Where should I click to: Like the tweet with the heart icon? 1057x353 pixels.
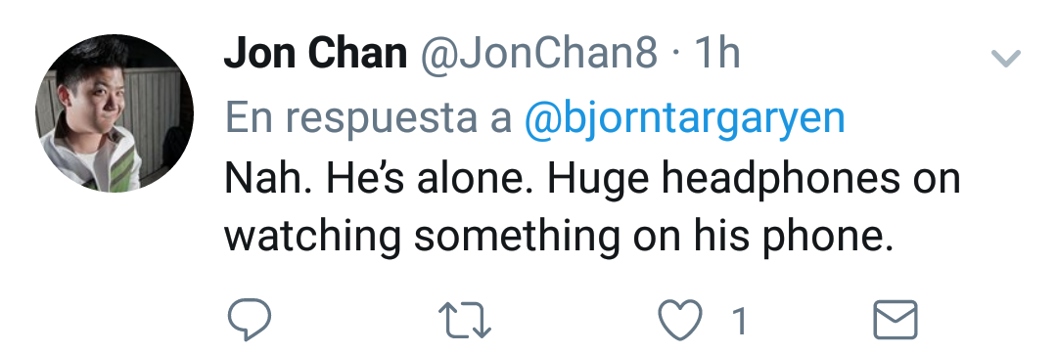(679, 320)
